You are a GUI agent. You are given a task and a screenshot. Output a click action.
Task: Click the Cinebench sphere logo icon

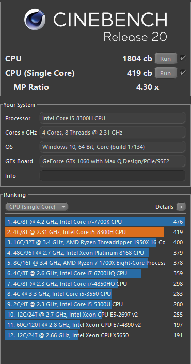coord(35,20)
